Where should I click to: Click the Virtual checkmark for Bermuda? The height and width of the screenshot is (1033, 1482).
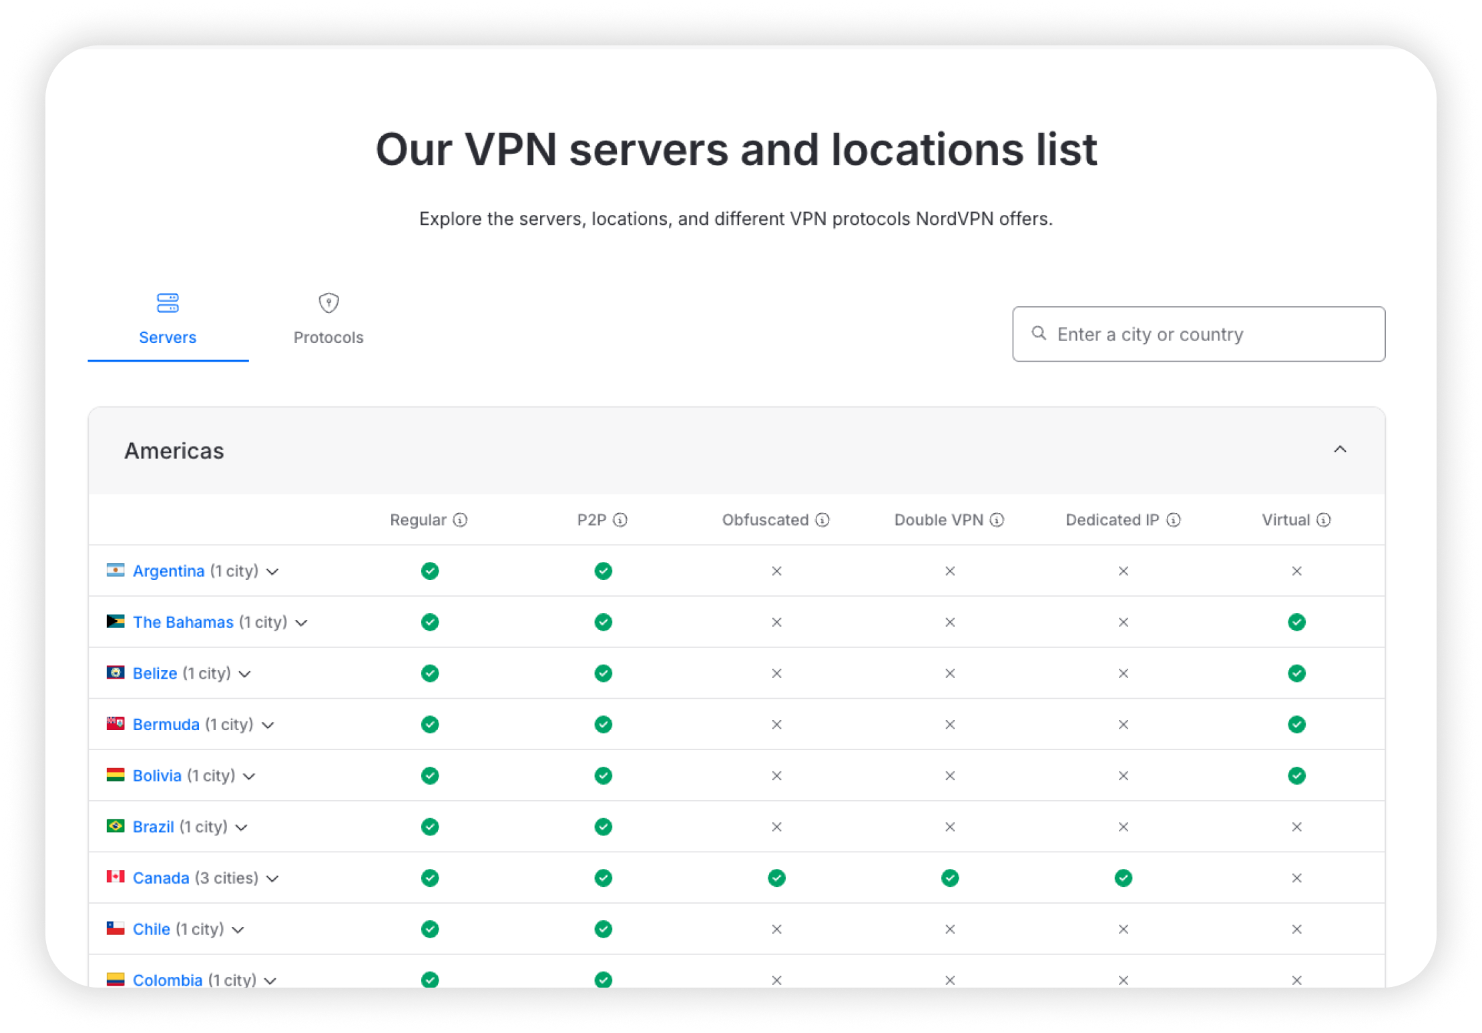pos(1296,724)
